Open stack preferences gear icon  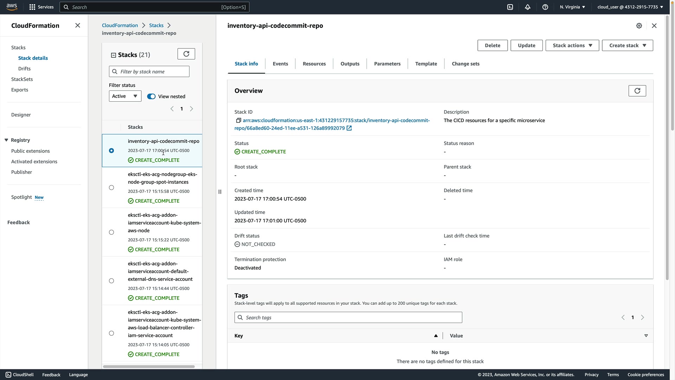coord(639,26)
